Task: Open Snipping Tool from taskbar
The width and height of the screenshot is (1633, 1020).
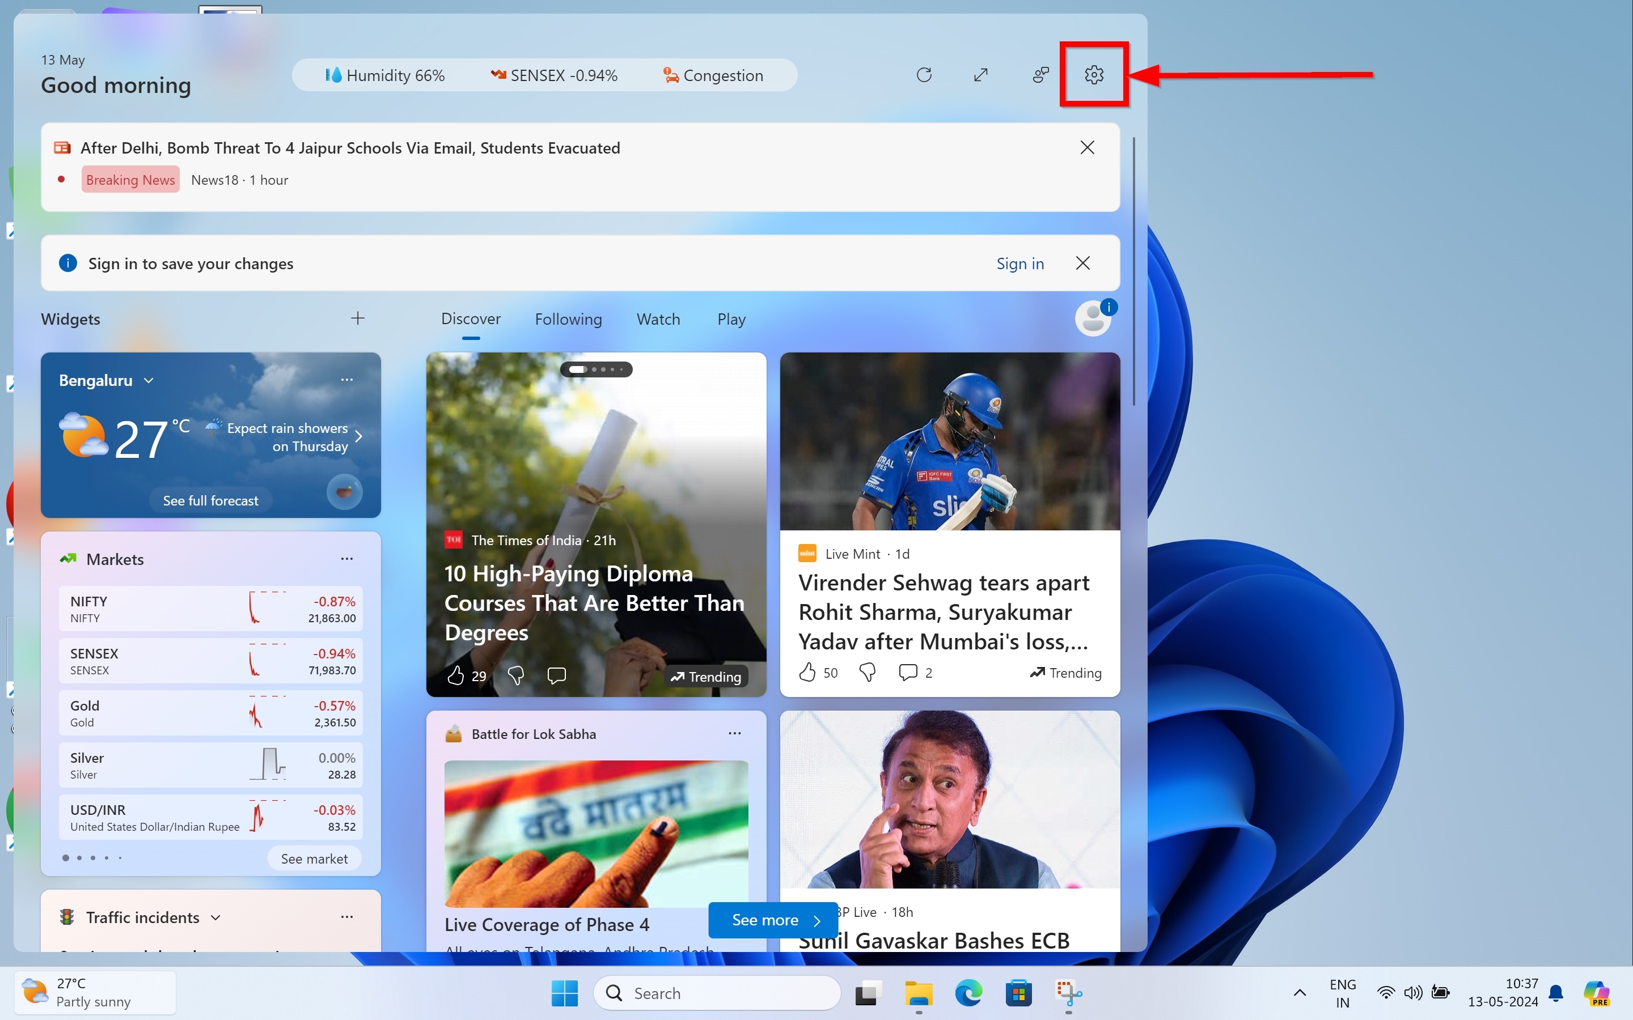Action: pyautogui.click(x=1068, y=993)
